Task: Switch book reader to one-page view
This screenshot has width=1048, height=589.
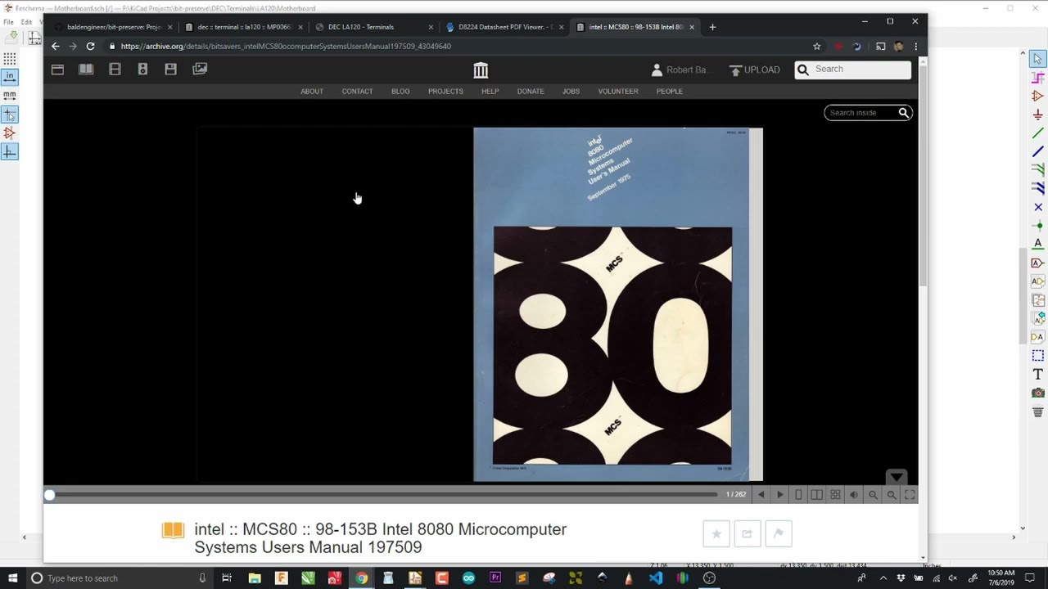Action: tap(799, 495)
